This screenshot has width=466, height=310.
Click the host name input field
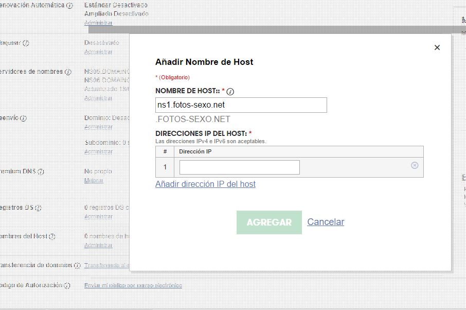[x=241, y=105]
